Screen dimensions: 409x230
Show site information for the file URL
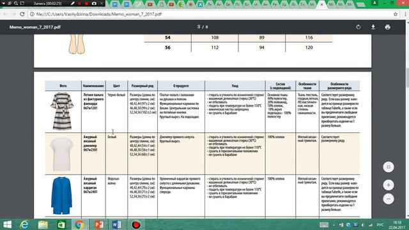pos(32,14)
